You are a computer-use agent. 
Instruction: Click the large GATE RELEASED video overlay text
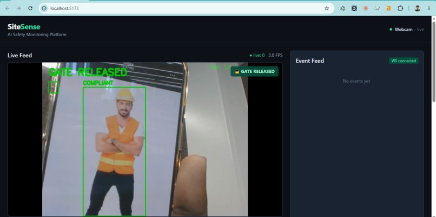[88, 72]
